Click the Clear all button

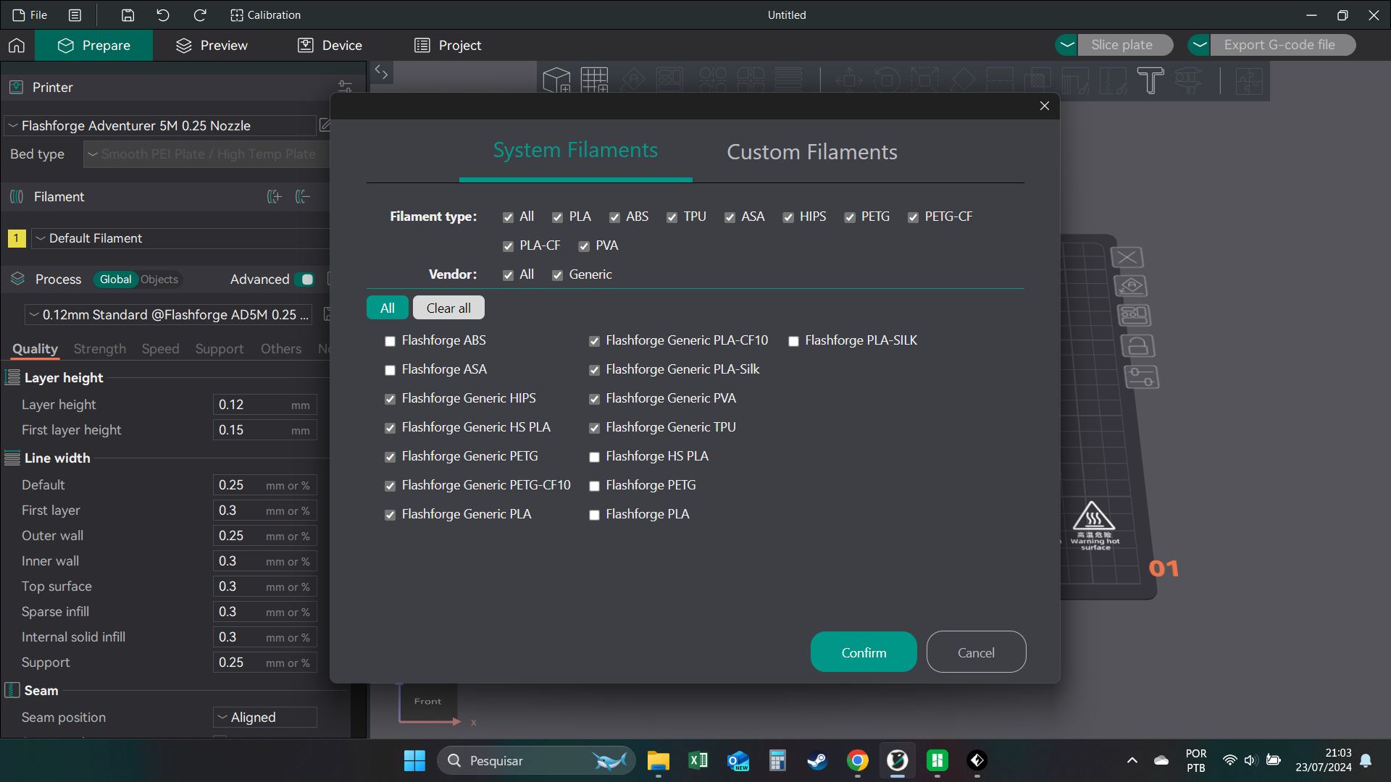448,308
